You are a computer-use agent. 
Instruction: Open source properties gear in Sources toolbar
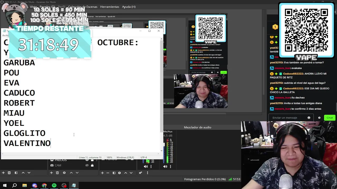[64, 173]
